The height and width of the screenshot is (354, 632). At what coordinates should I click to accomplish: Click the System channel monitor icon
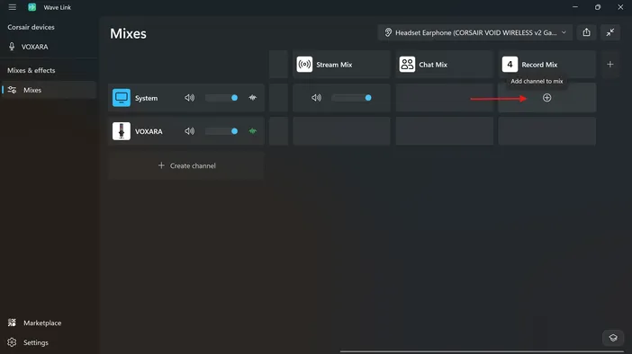pos(122,98)
